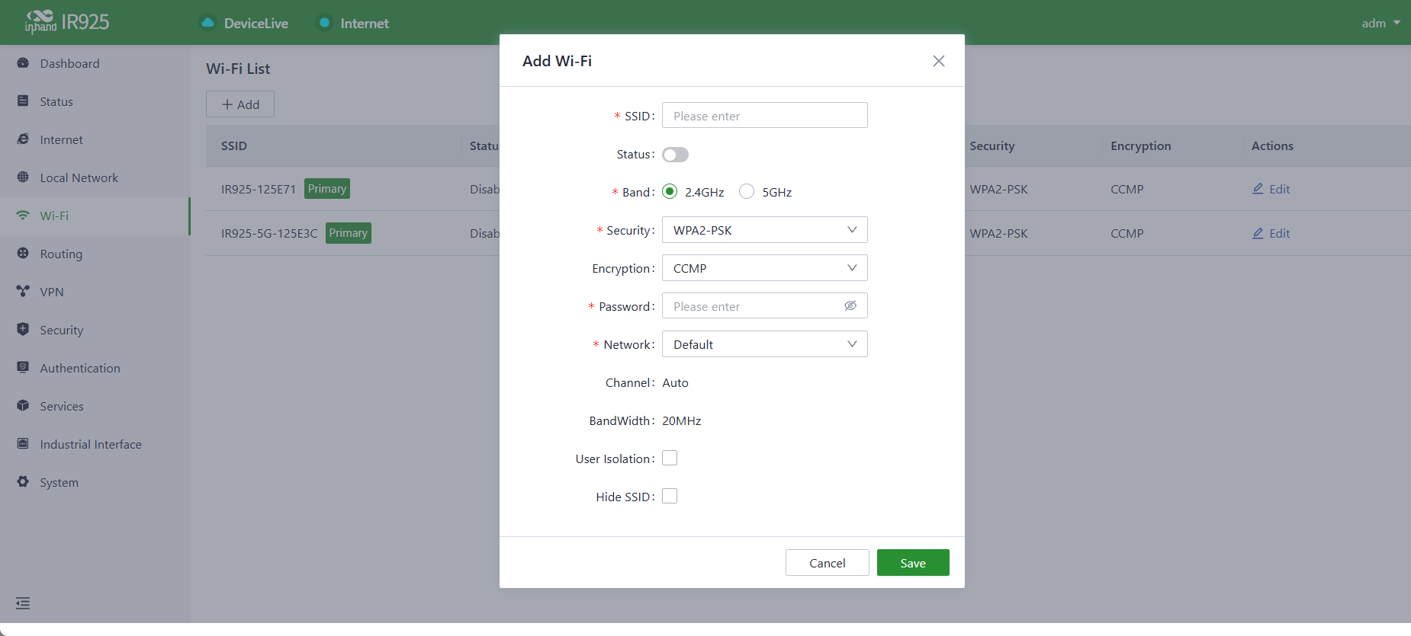The width and height of the screenshot is (1411, 636).
Task: Click the Wi-Fi signal sidebar icon
Action: click(x=23, y=216)
